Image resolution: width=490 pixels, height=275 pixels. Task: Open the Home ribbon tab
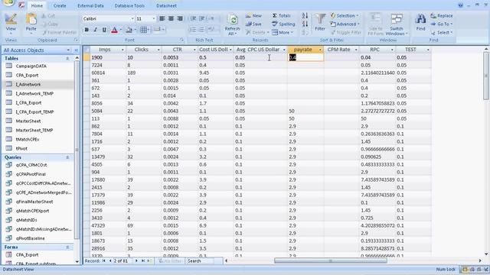37,5
